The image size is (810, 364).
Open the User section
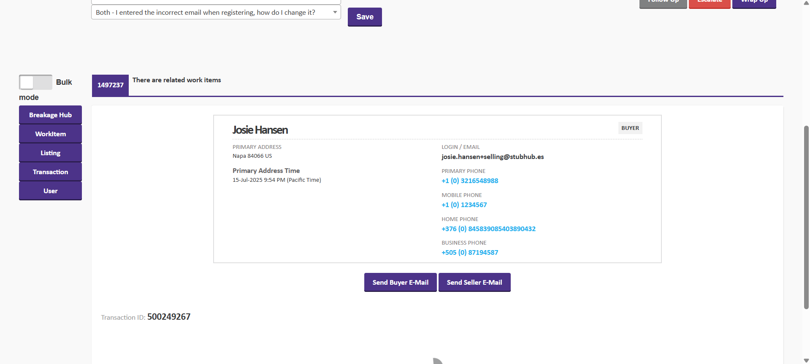pyautogui.click(x=50, y=191)
